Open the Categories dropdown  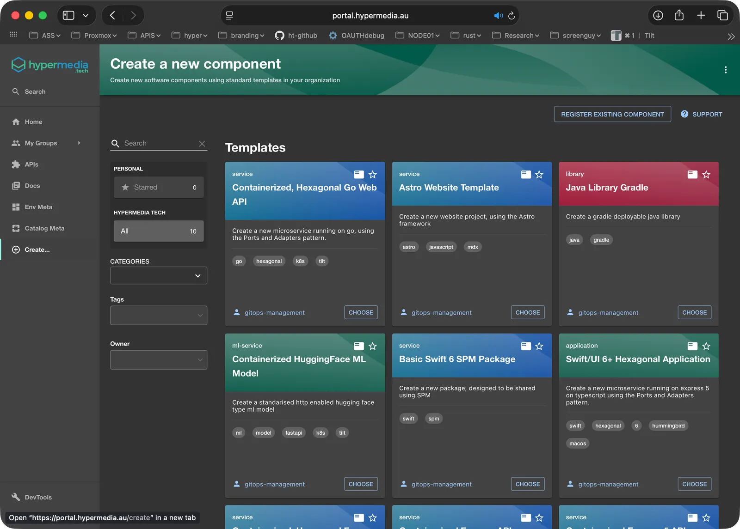click(x=159, y=276)
